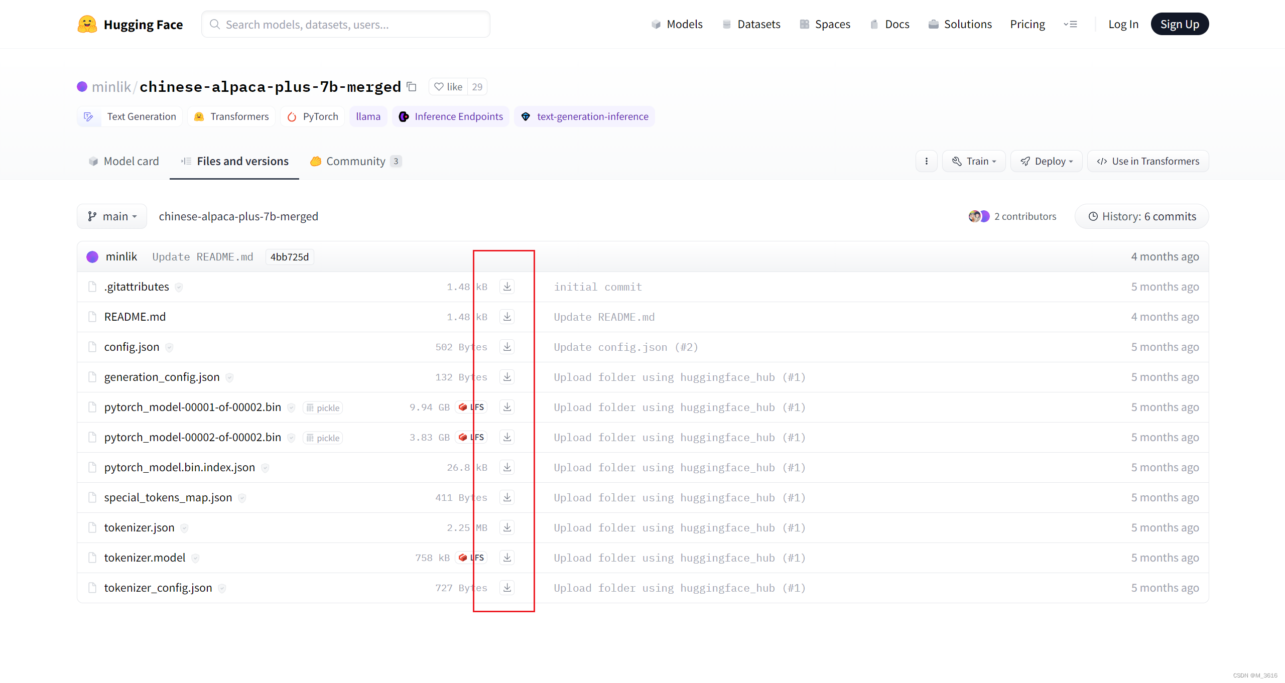Open the three-dot more options menu
The image size is (1285, 683).
[x=926, y=161]
